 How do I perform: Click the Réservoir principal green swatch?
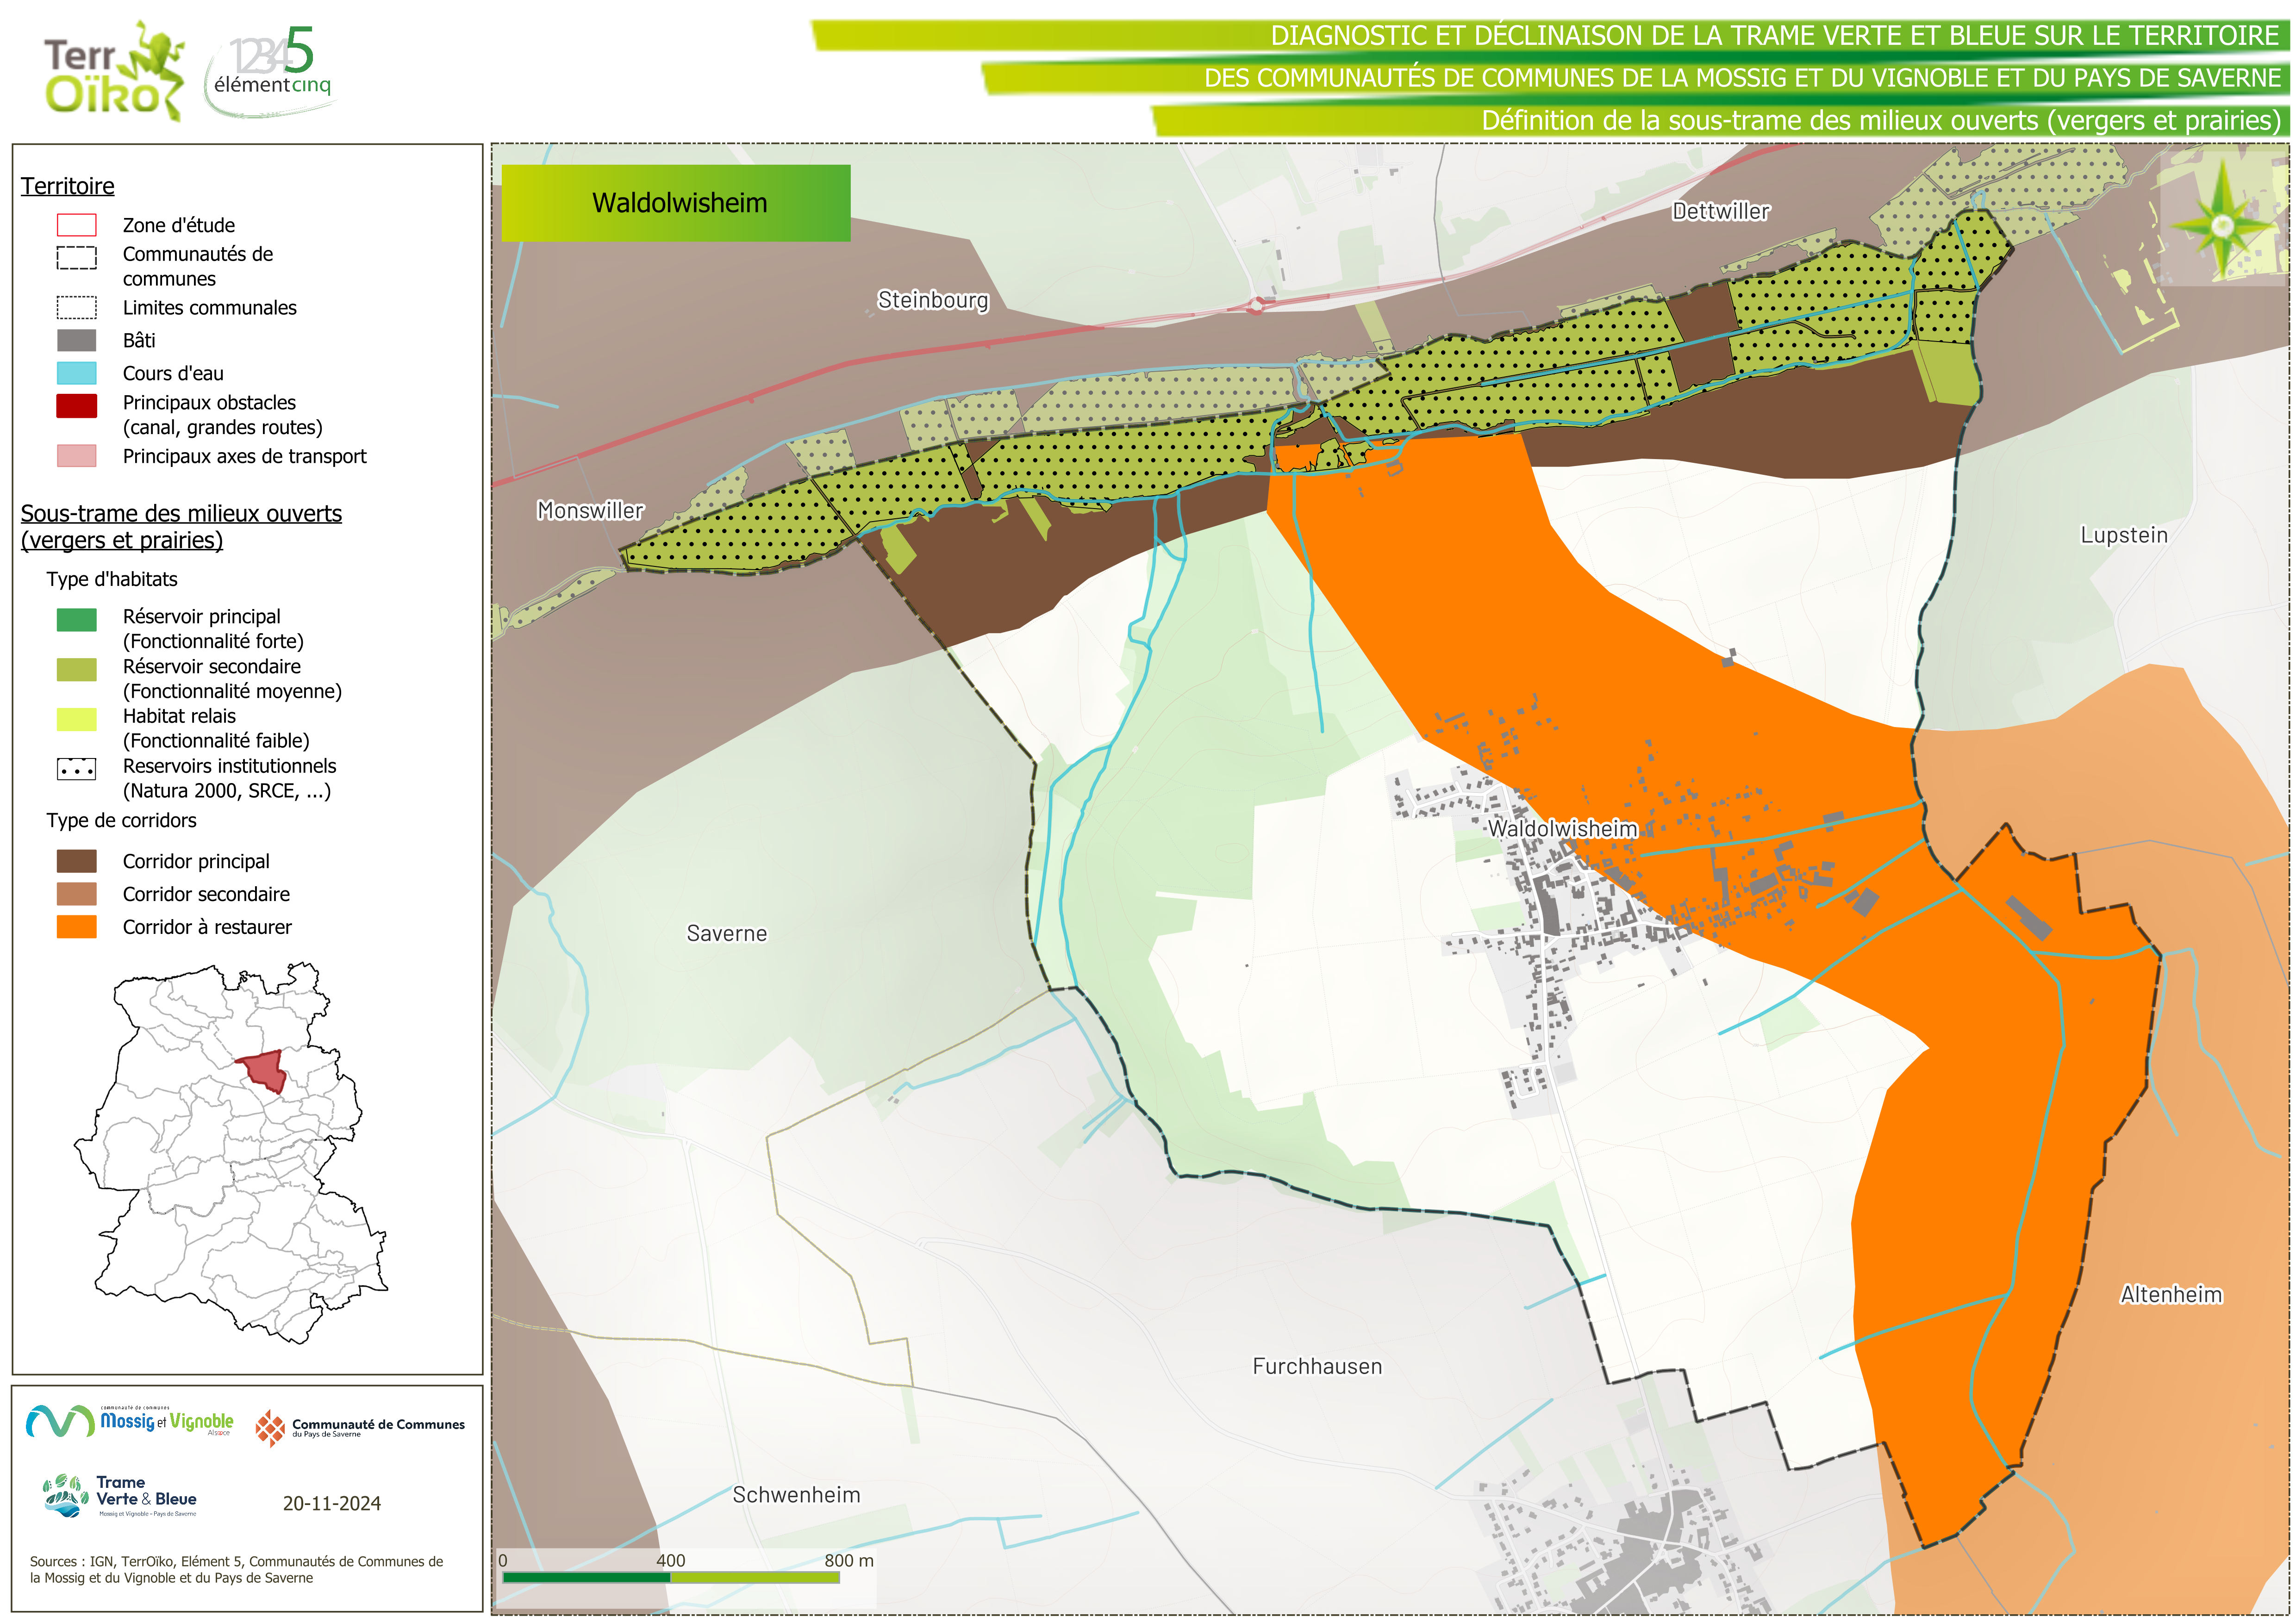[x=77, y=620]
